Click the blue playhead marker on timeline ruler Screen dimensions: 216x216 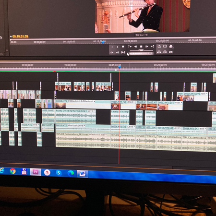point(120,67)
